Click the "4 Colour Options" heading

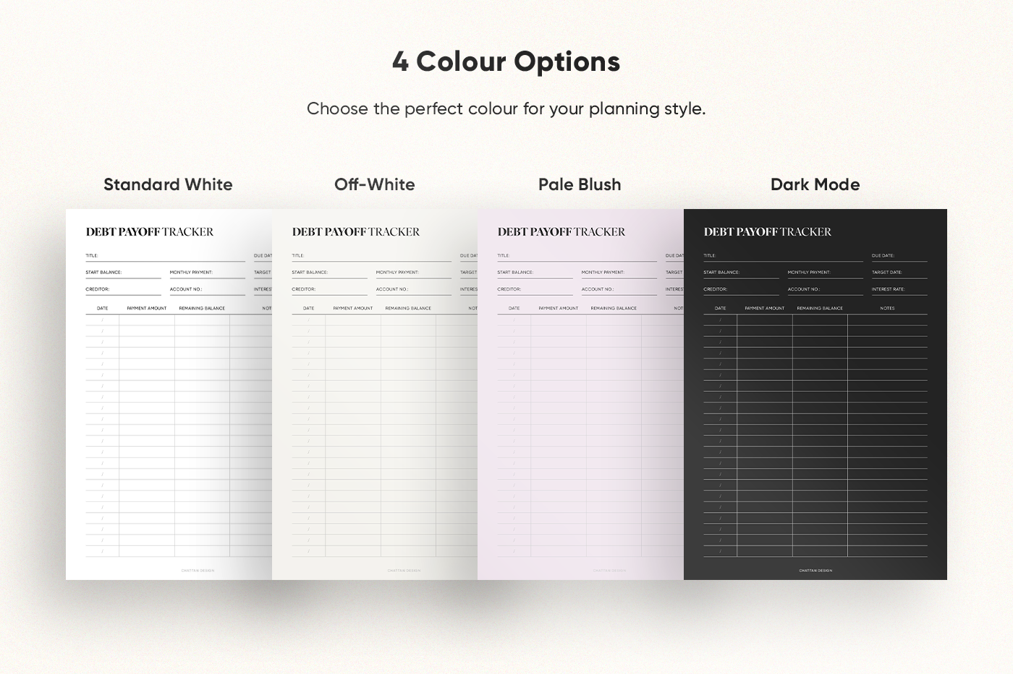click(x=506, y=61)
